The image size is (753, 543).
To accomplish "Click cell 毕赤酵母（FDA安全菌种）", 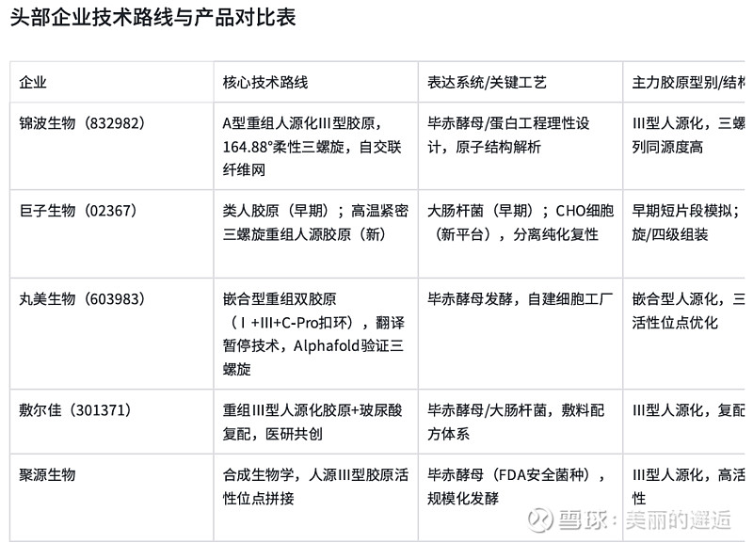I will click(x=521, y=498).
